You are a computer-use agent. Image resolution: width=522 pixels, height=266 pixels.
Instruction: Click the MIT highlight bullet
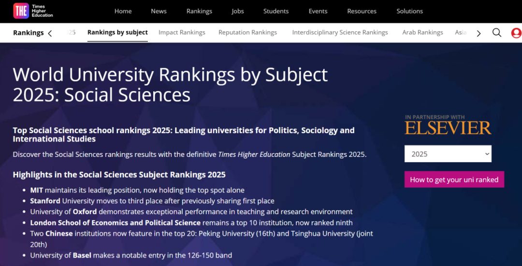tap(137, 191)
